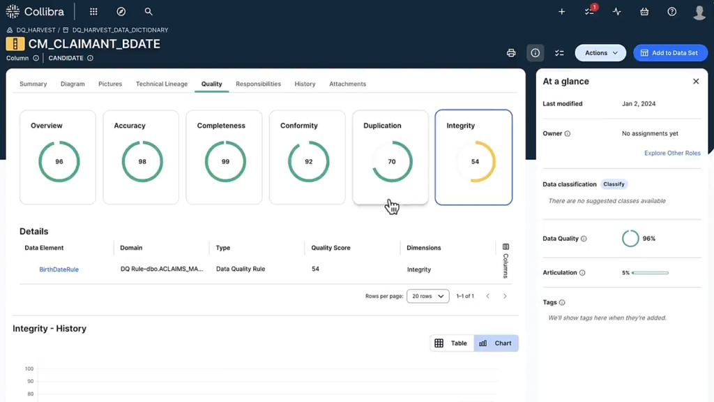Expand the Actions dropdown
714x402 pixels.
pyautogui.click(x=600, y=53)
